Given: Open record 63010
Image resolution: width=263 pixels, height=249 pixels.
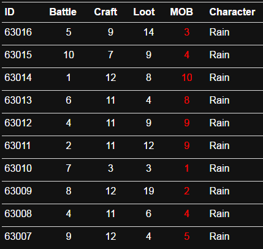Looking at the screenshot, I should (x=18, y=168).
